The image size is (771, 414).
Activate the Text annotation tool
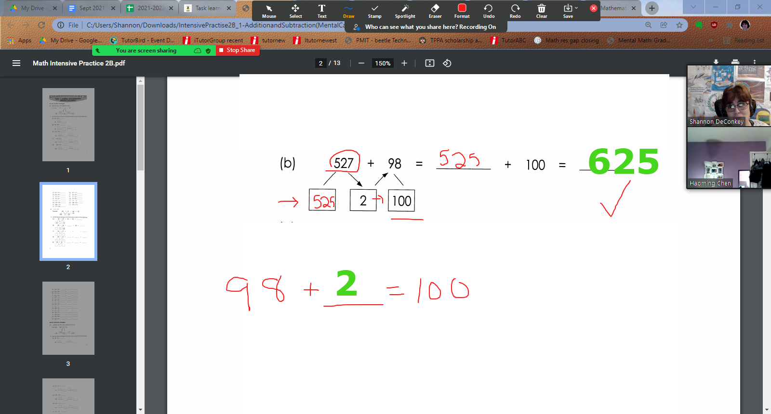click(x=322, y=11)
